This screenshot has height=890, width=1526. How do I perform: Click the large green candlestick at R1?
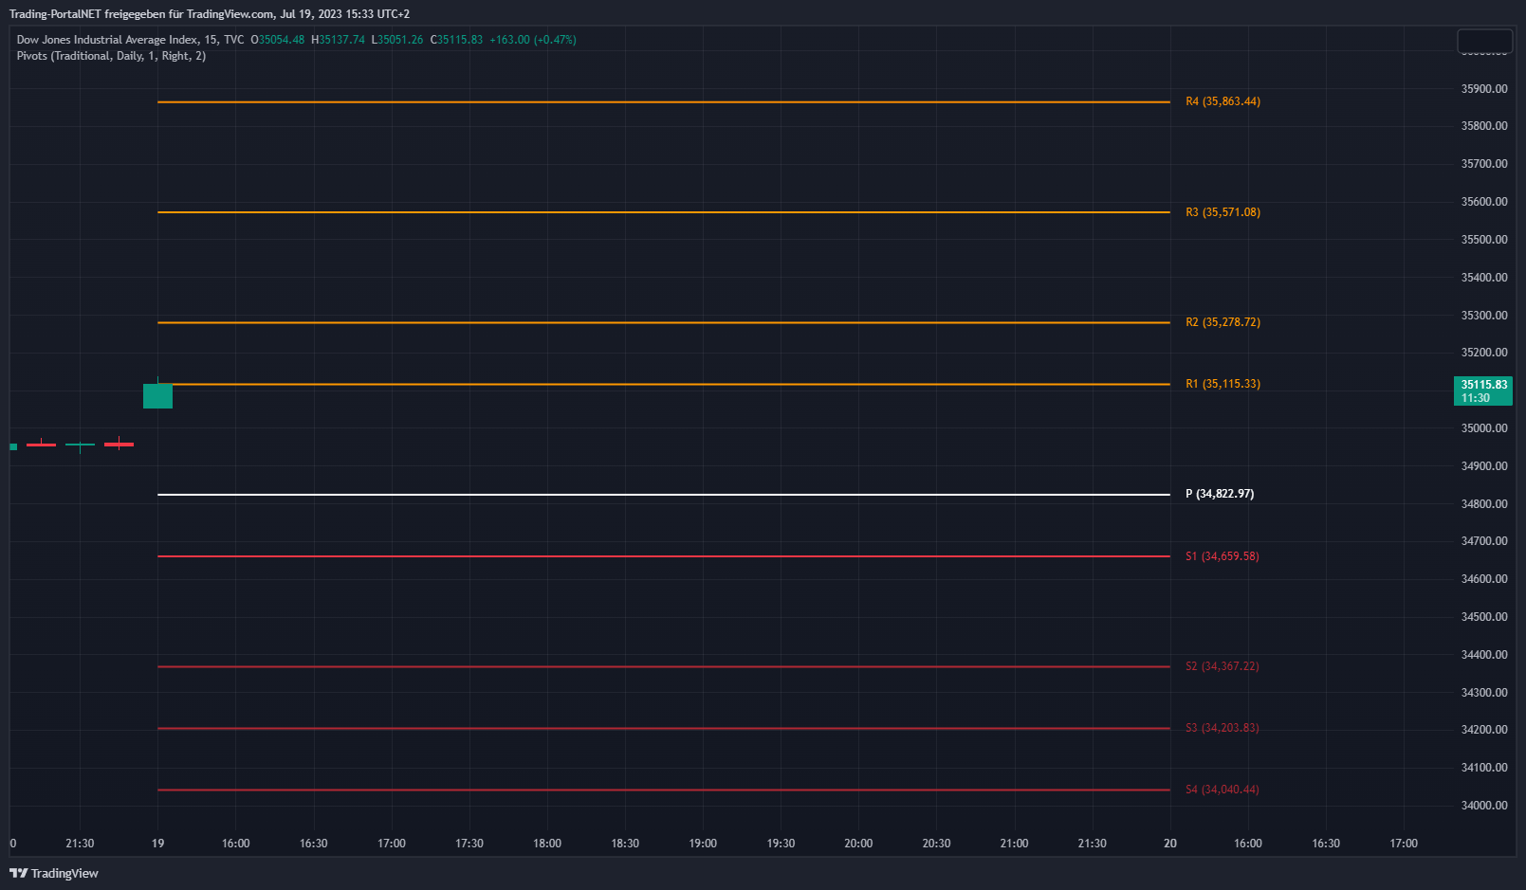coord(157,395)
